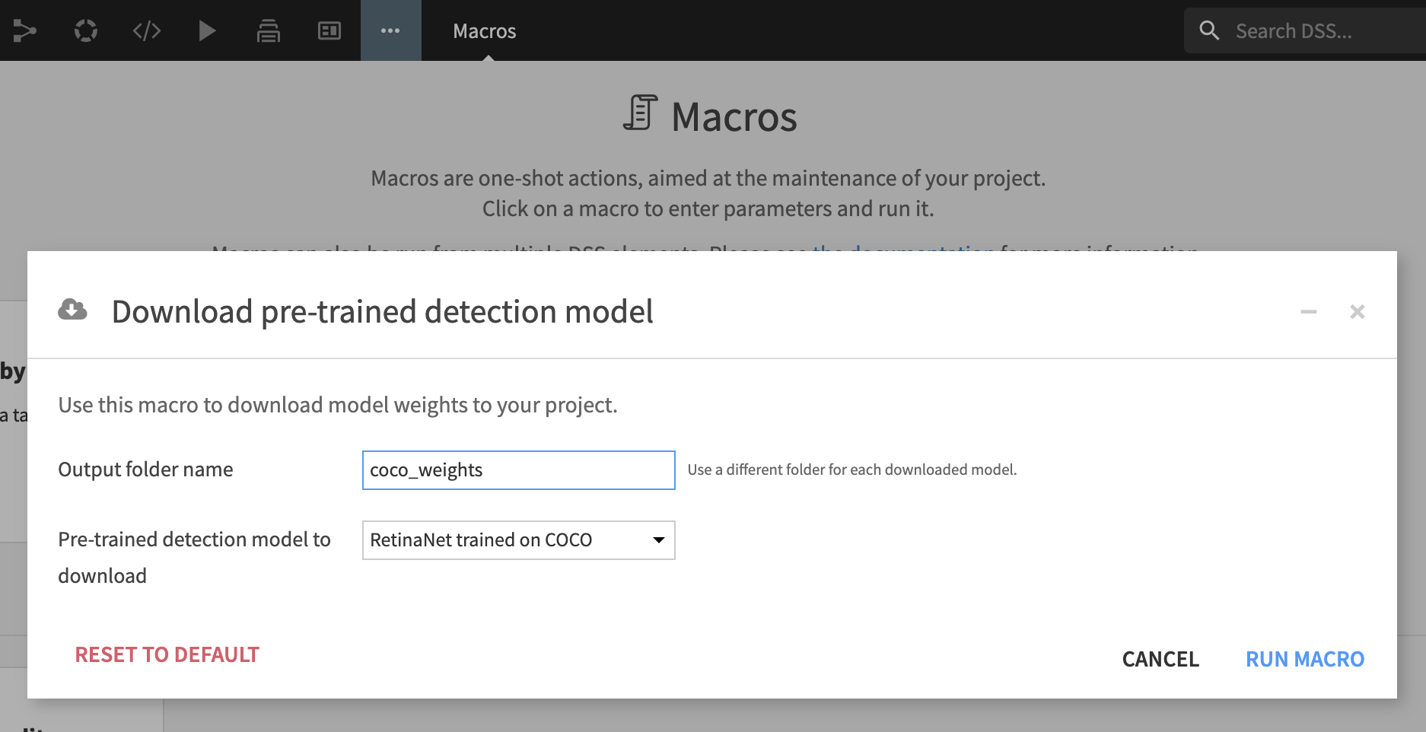This screenshot has height=732, width=1426.
Task: Open the Flow icon in top navigation
Action: [x=24, y=31]
